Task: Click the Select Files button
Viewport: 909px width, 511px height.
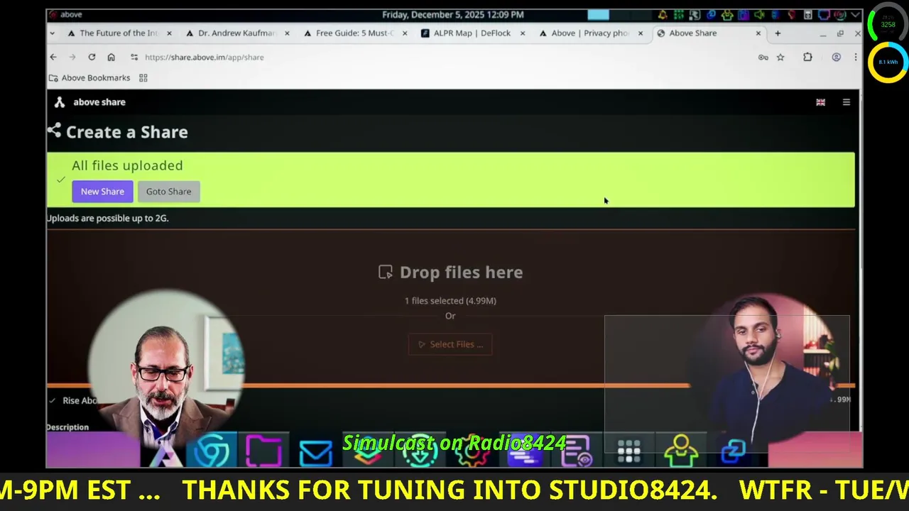Action: pos(450,344)
